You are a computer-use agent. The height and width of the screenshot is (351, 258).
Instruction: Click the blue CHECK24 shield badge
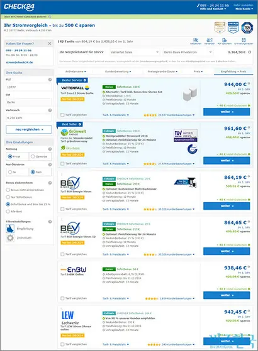233,28
